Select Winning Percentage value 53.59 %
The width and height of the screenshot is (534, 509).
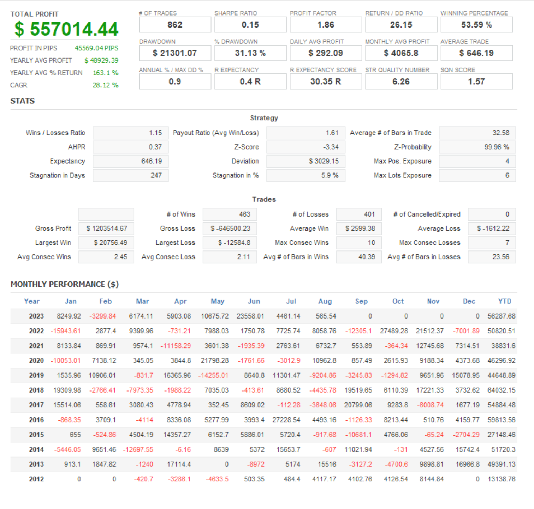coord(476,25)
